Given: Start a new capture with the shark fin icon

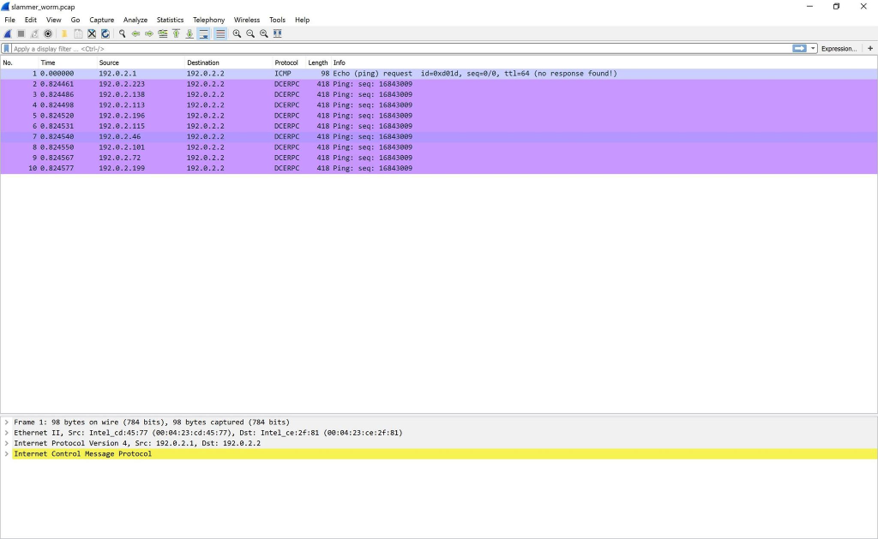Looking at the screenshot, I should pos(7,33).
